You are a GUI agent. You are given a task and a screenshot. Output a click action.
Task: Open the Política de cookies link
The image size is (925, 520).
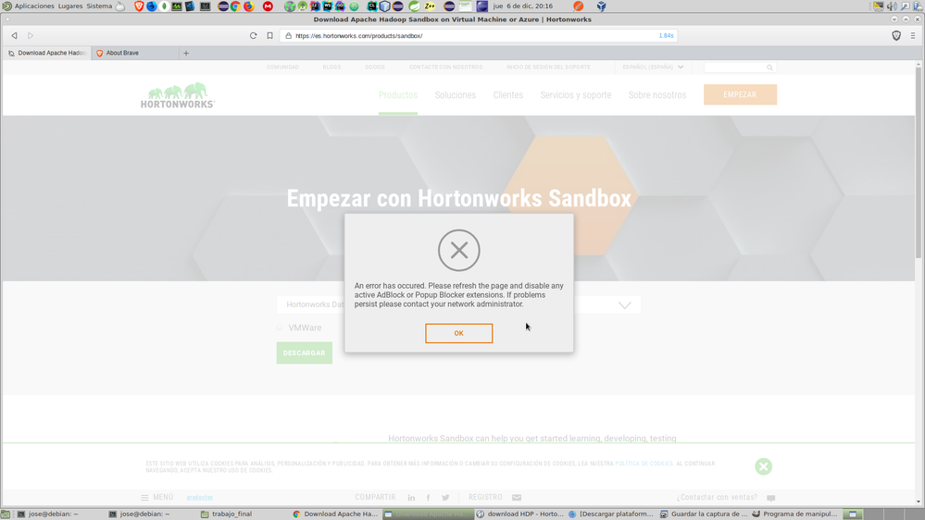click(x=644, y=464)
